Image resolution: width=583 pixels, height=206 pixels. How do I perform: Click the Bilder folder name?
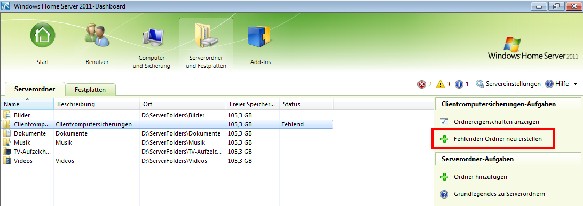point(22,115)
